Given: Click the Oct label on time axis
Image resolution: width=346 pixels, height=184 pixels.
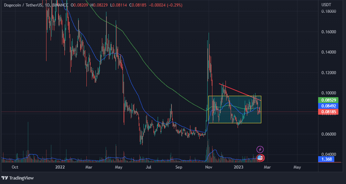Looking at the screenshot, I should (x=15, y=167).
